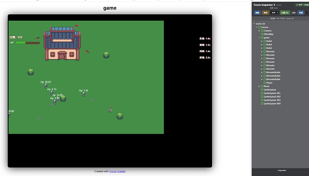This screenshot has height=176, width=309.
Task: Click the green DC scan button
Action: pos(285,13)
